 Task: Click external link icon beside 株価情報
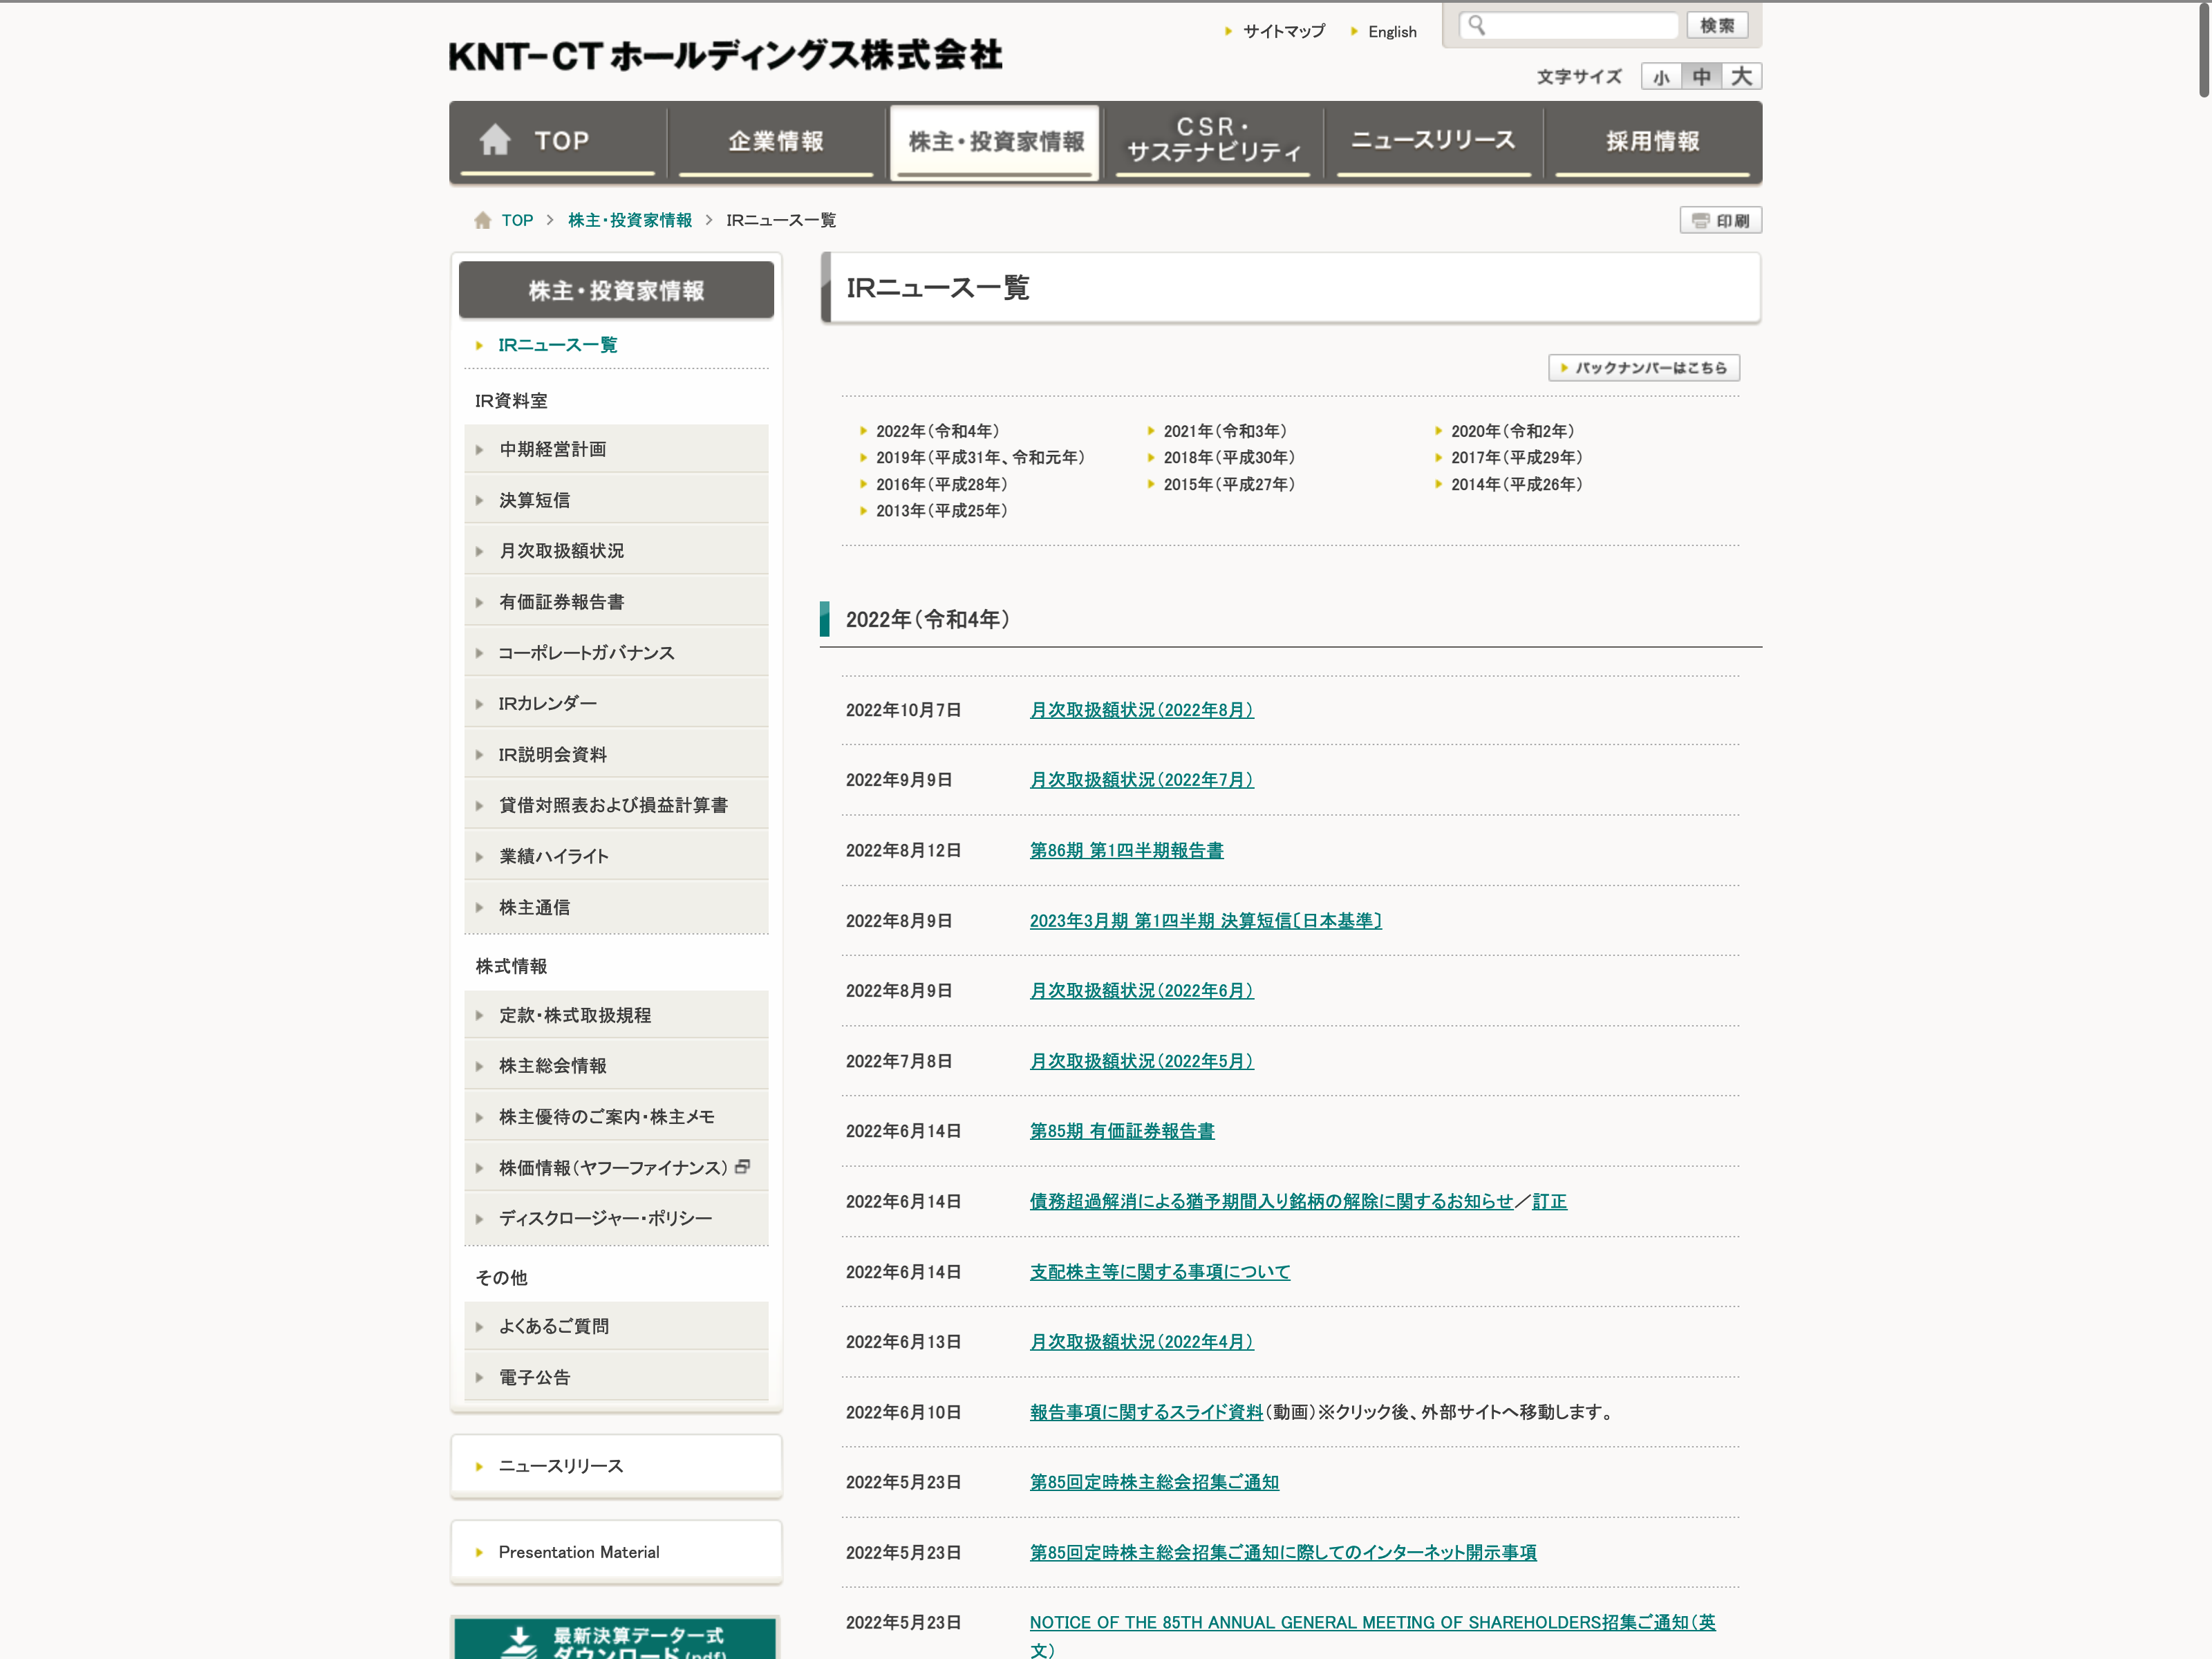tap(742, 1167)
